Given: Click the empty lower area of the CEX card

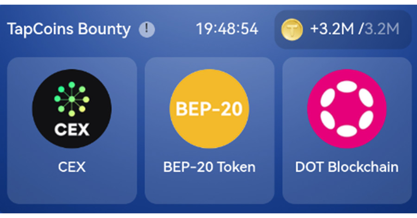Looking at the screenshot, I should [x=72, y=189].
